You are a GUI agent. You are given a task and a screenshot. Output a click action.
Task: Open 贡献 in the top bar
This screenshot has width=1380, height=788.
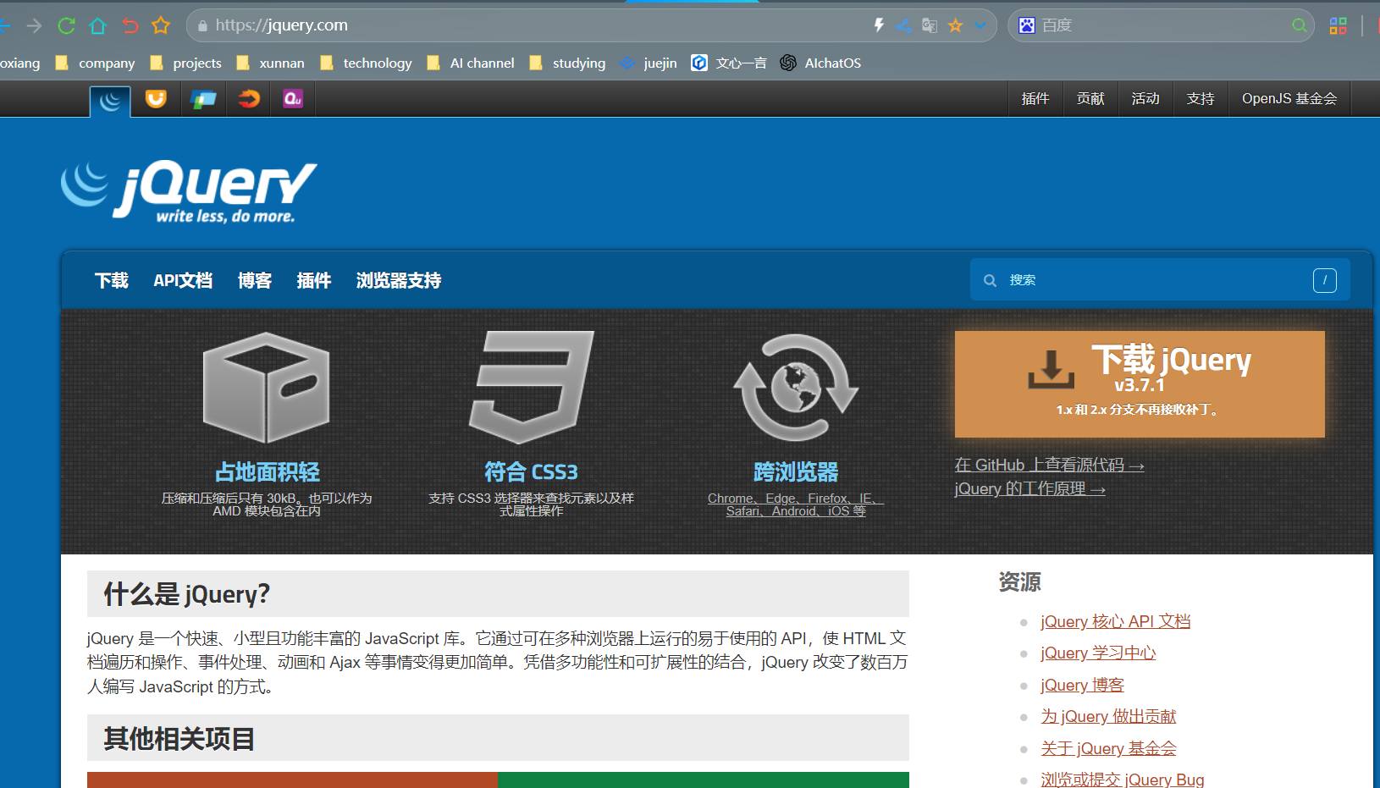pos(1090,99)
